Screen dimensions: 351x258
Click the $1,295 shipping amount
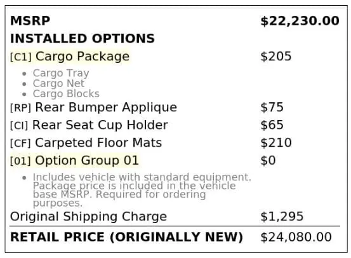point(282,217)
